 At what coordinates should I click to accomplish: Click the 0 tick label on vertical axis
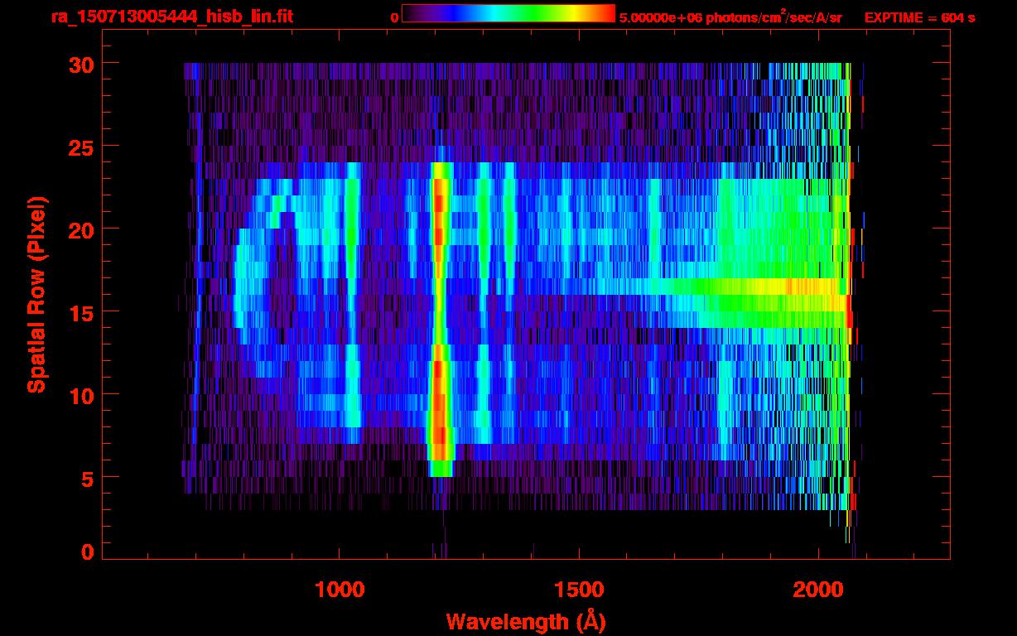(x=85, y=552)
